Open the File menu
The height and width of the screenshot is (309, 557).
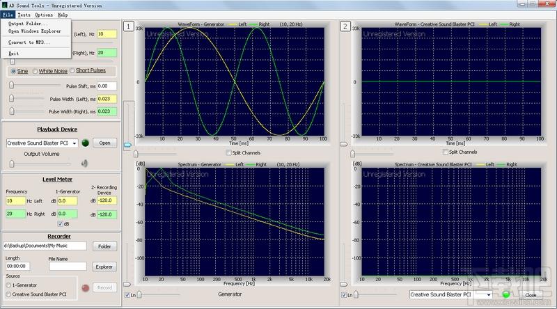point(8,15)
